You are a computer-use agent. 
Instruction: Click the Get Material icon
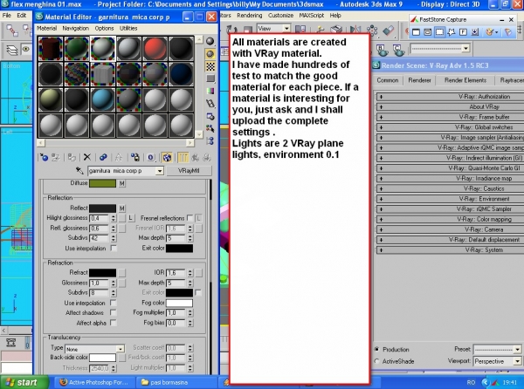[x=44, y=157]
